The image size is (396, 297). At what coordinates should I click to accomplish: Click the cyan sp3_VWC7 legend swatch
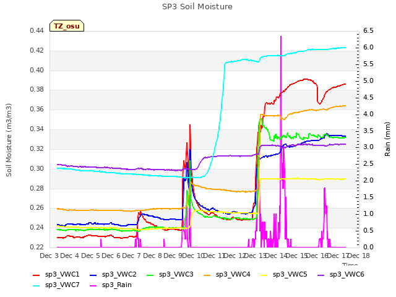coord(37,286)
